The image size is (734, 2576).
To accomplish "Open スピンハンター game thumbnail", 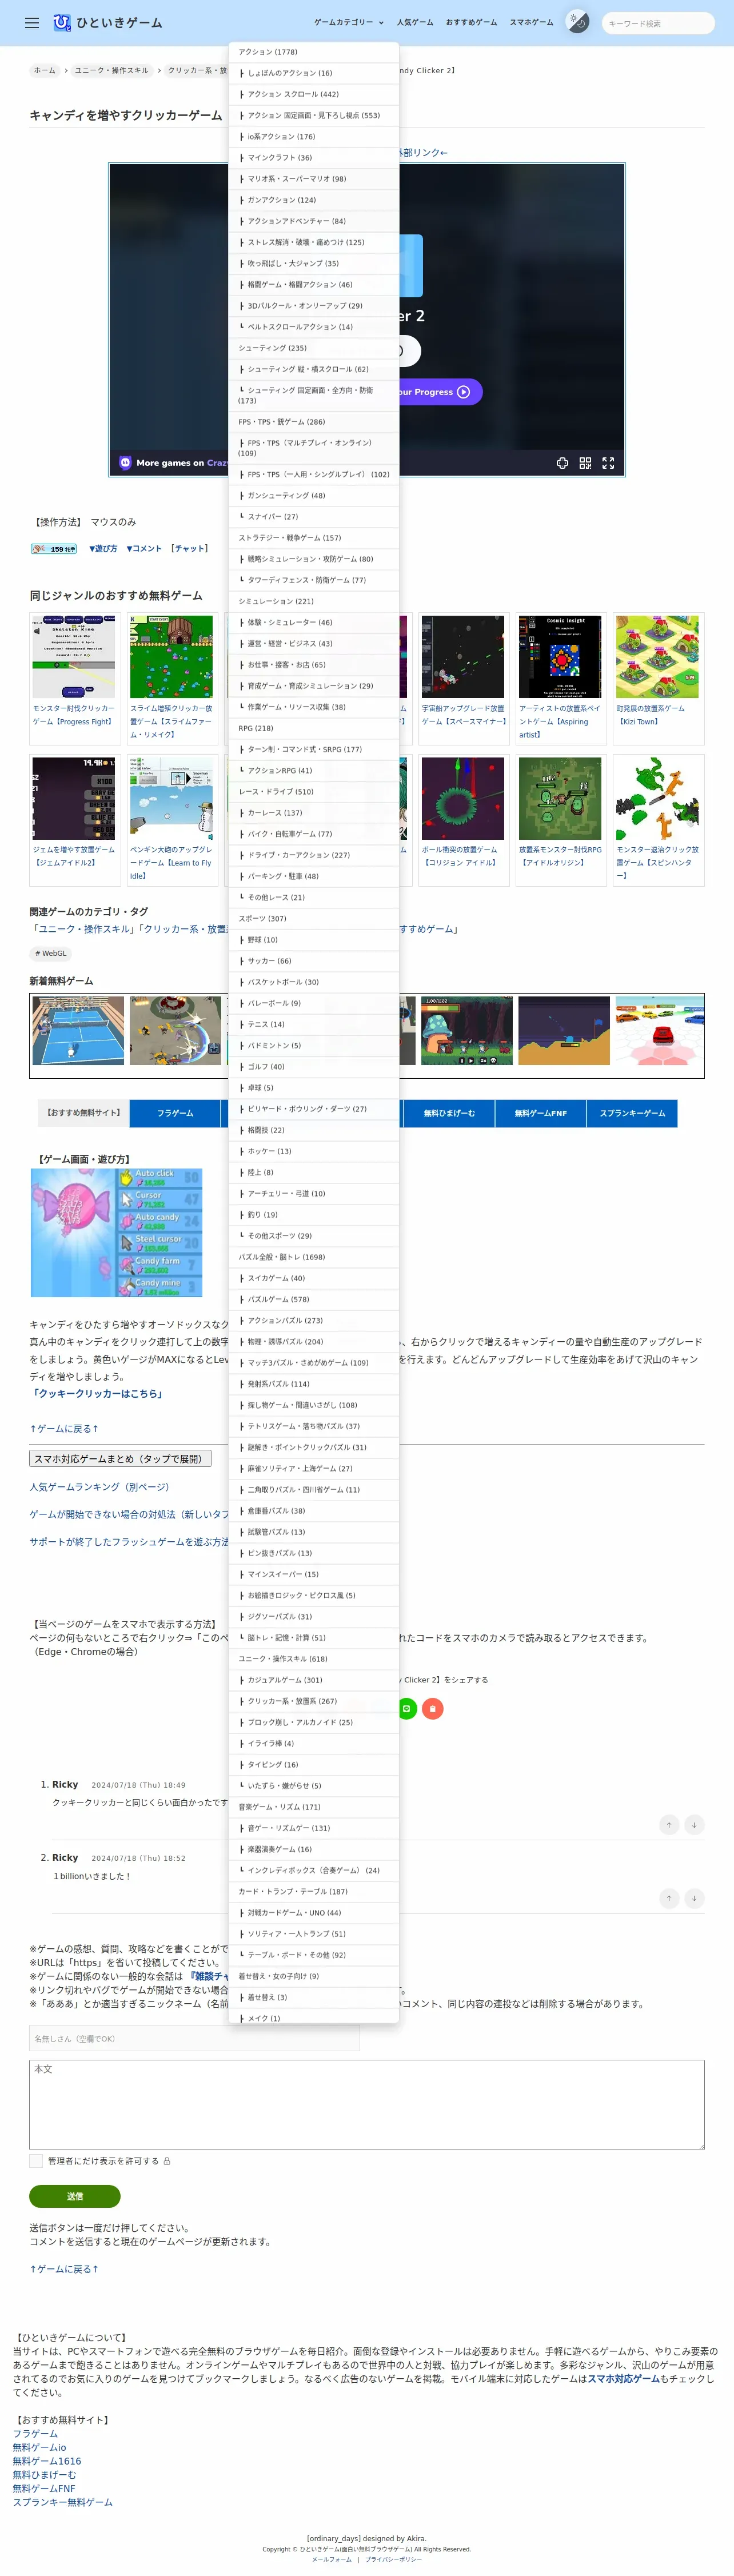I will point(657,798).
